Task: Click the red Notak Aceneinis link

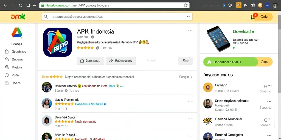Action: 86,122
